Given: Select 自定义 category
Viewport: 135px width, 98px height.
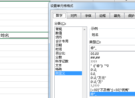Looking at the screenshot, I should point(69,73).
